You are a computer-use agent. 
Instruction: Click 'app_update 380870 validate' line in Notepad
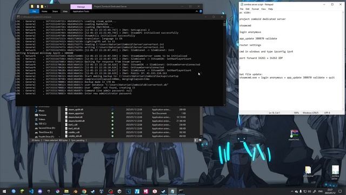coord(258,38)
